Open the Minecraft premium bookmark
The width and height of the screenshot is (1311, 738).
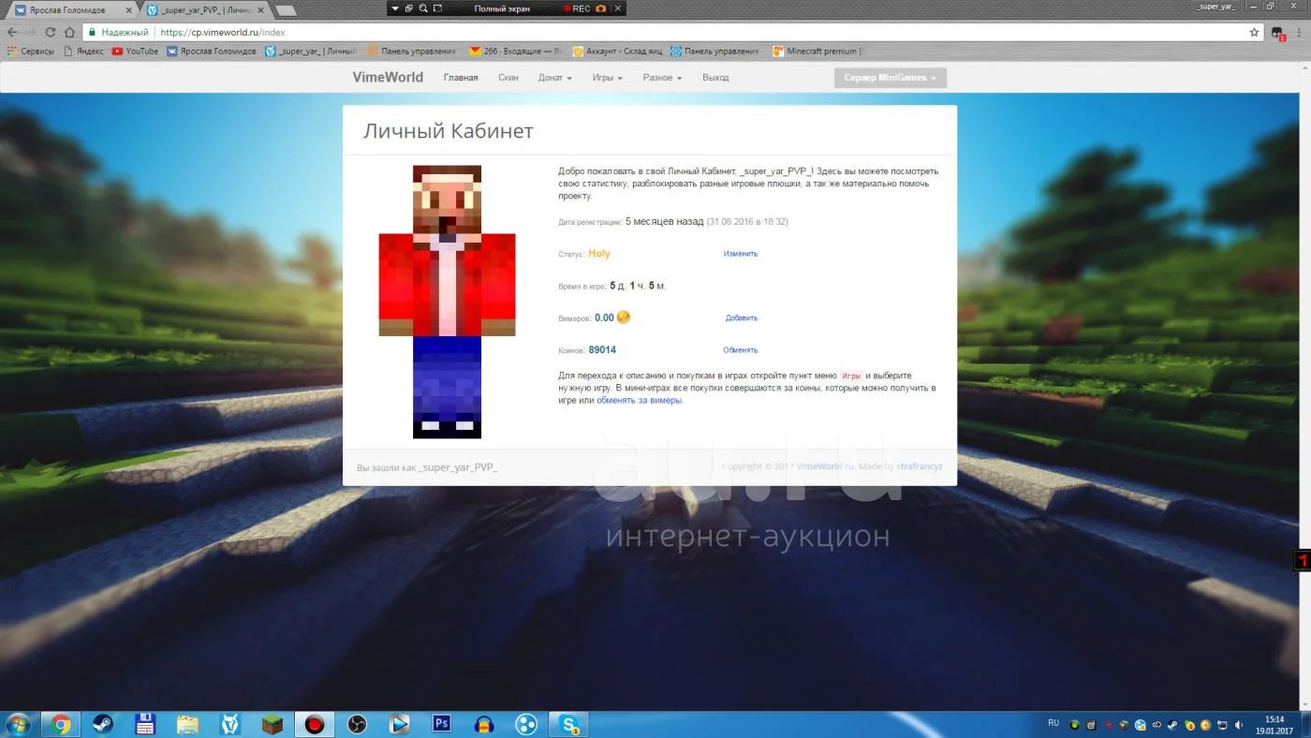(818, 52)
